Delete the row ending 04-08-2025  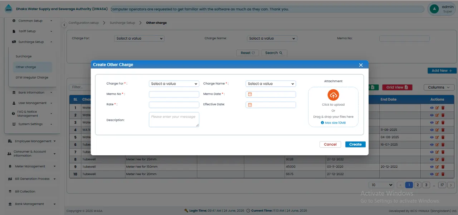443,137
